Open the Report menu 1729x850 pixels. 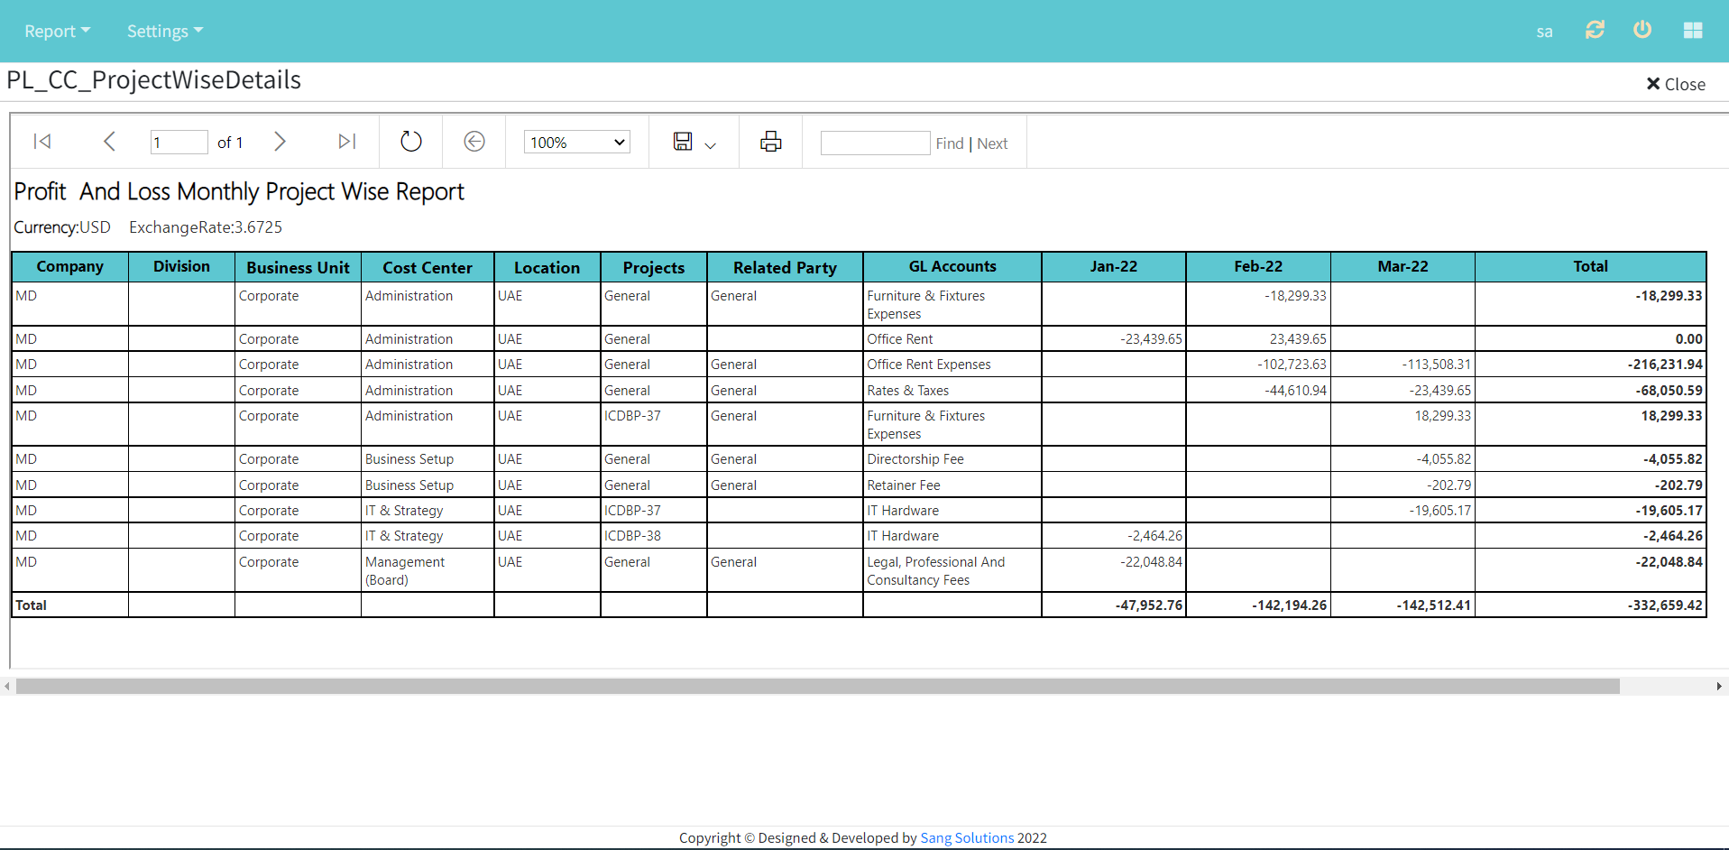coord(57,32)
